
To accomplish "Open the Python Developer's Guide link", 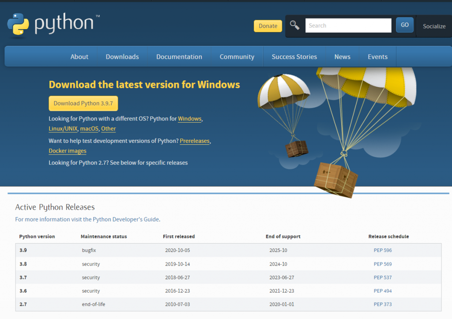I will (87, 219).
